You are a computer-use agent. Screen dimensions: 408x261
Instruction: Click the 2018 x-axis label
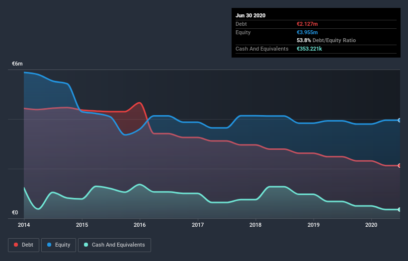click(x=255, y=225)
